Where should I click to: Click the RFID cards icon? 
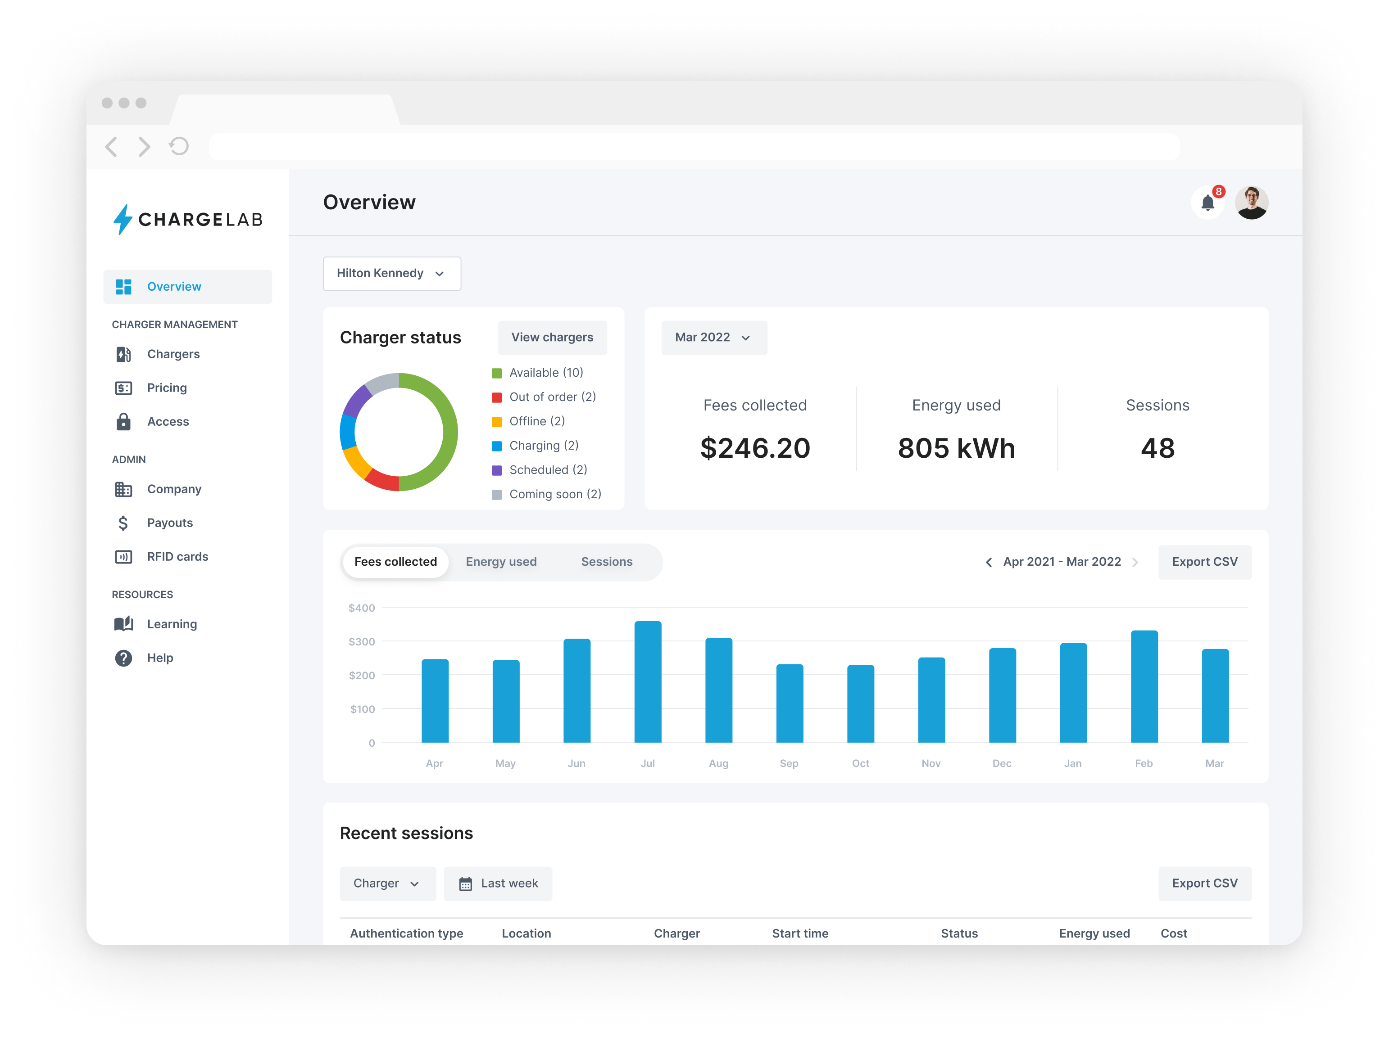click(124, 556)
